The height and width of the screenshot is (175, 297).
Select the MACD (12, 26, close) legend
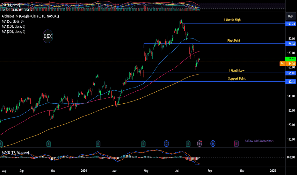[15, 153]
